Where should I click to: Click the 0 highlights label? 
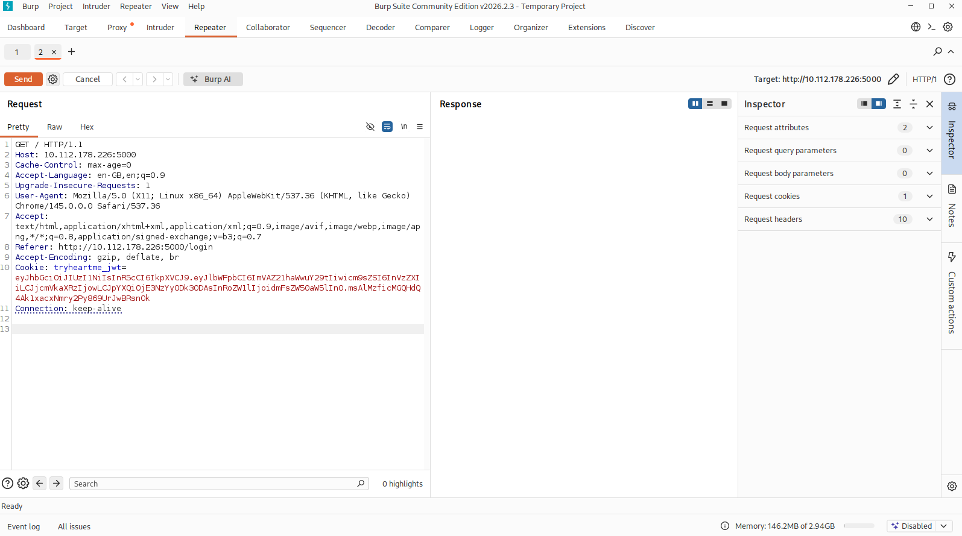tap(402, 484)
